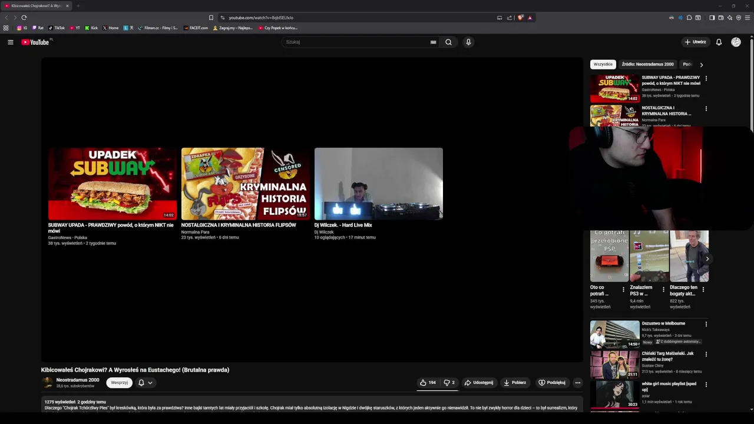The width and height of the screenshot is (754, 424).
Task: Open options for white girl music playlist
Action: pyautogui.click(x=706, y=385)
